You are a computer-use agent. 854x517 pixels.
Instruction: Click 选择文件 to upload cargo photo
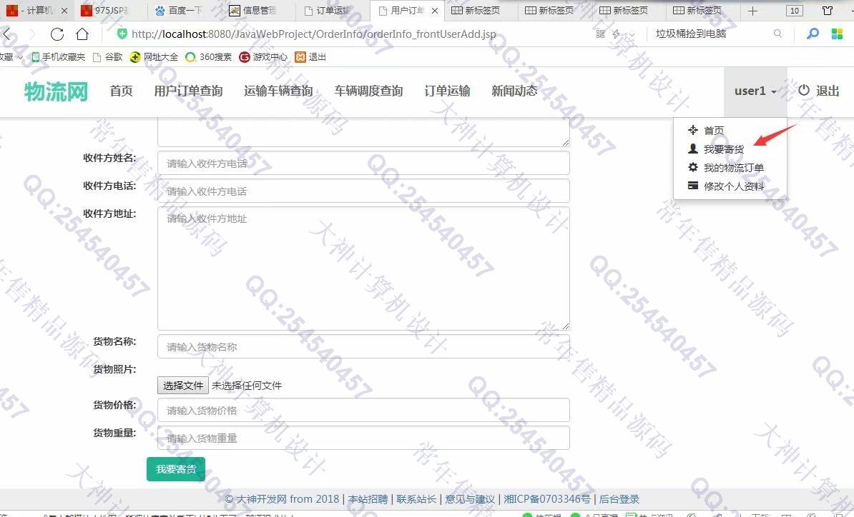[x=183, y=386]
